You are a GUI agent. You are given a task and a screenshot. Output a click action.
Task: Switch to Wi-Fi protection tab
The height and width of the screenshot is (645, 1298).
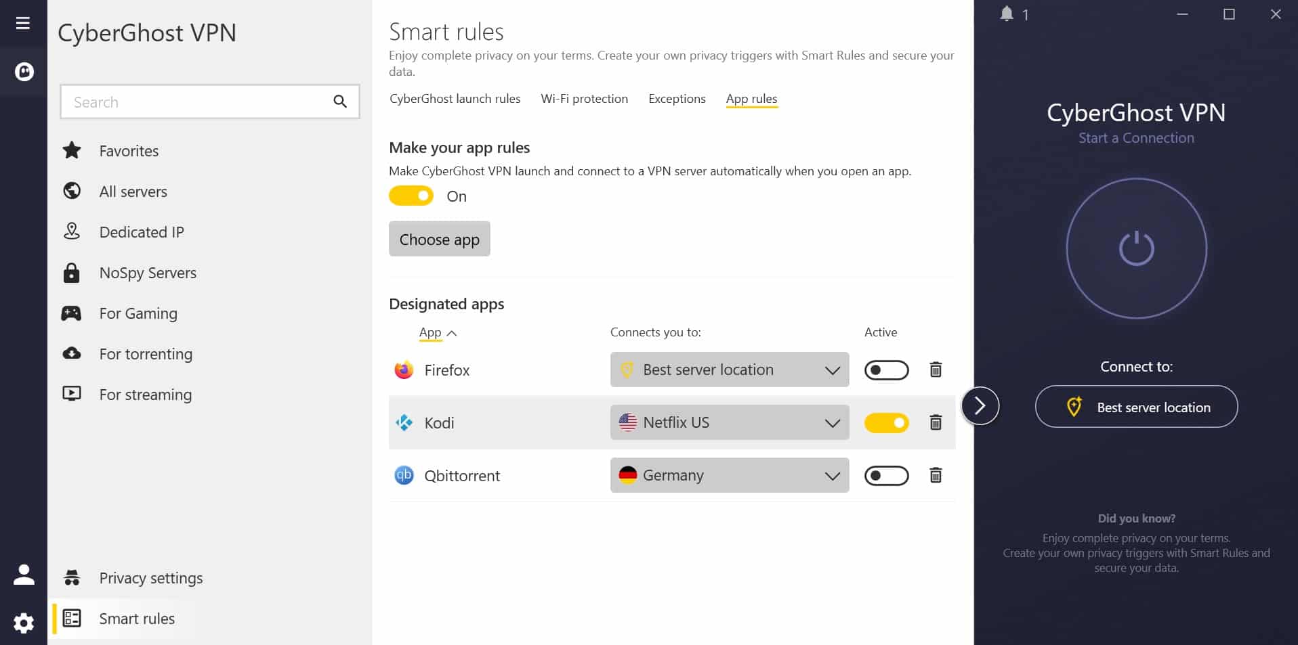coord(584,99)
